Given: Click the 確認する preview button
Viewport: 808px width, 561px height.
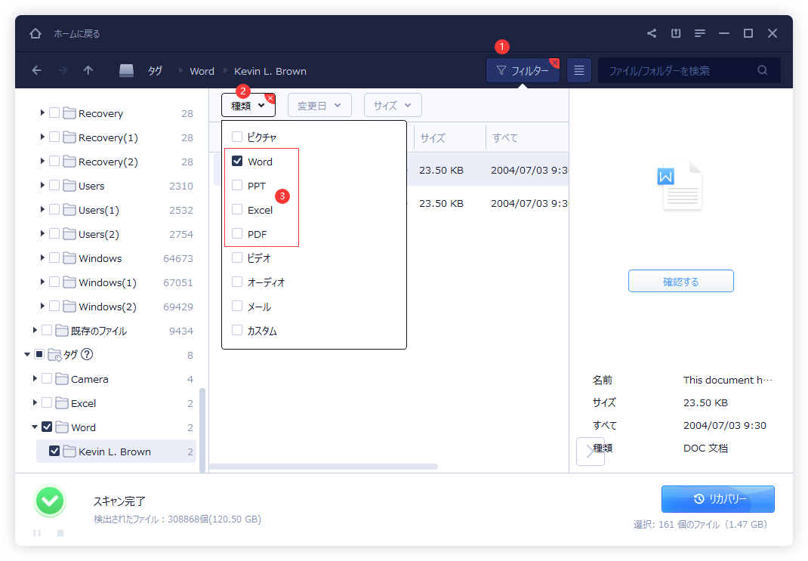Looking at the screenshot, I should tap(680, 282).
